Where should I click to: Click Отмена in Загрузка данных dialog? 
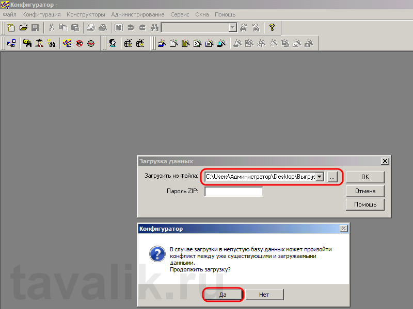click(x=365, y=191)
